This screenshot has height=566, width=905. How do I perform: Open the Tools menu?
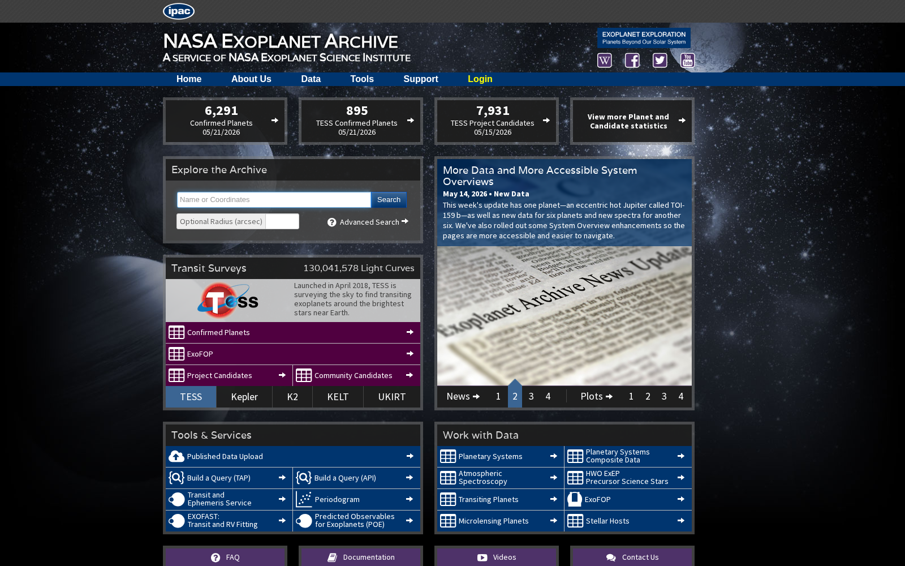tap(362, 79)
